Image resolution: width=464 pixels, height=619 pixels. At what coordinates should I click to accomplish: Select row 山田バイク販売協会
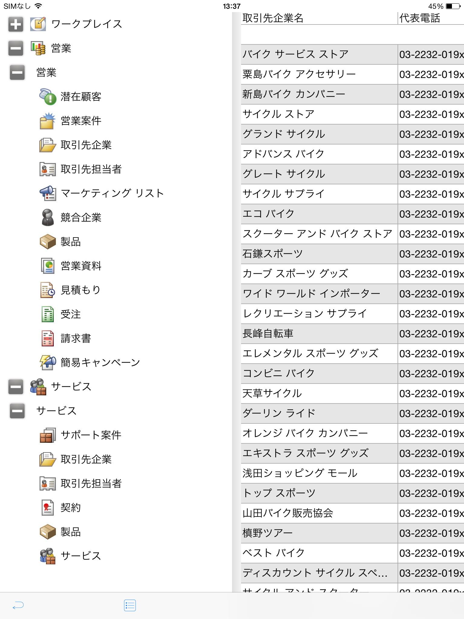point(353,513)
